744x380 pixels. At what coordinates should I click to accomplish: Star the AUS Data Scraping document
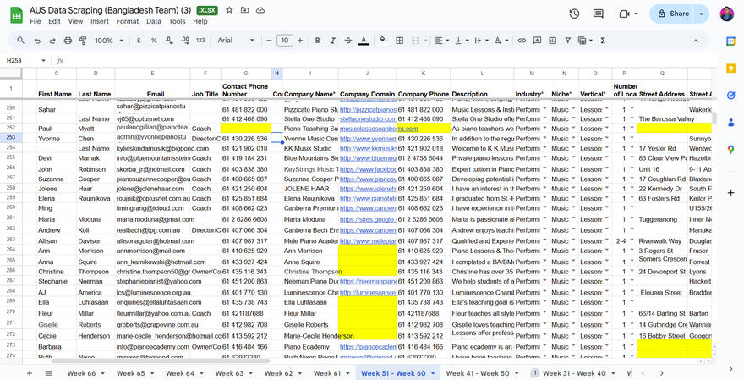coord(229,10)
